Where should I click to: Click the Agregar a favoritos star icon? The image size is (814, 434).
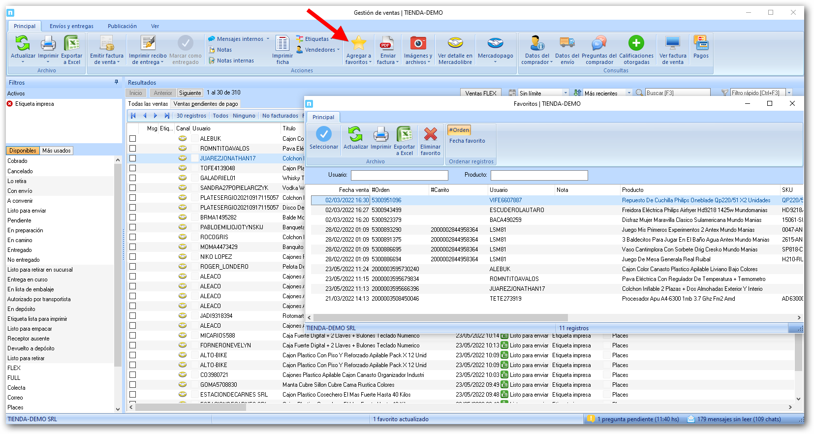(358, 44)
